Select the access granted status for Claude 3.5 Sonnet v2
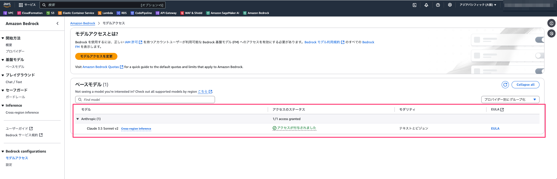The width and height of the screenshot is (557, 179). click(294, 128)
